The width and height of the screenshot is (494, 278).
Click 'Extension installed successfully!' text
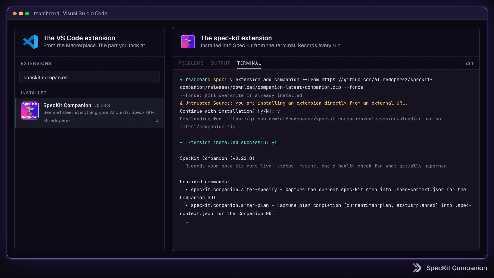tap(231, 142)
